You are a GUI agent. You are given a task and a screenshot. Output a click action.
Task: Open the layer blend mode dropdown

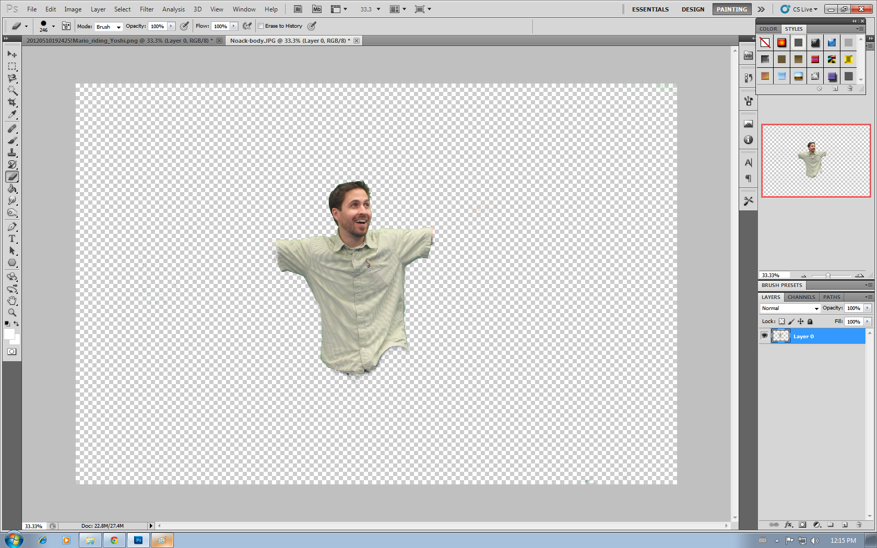point(790,308)
